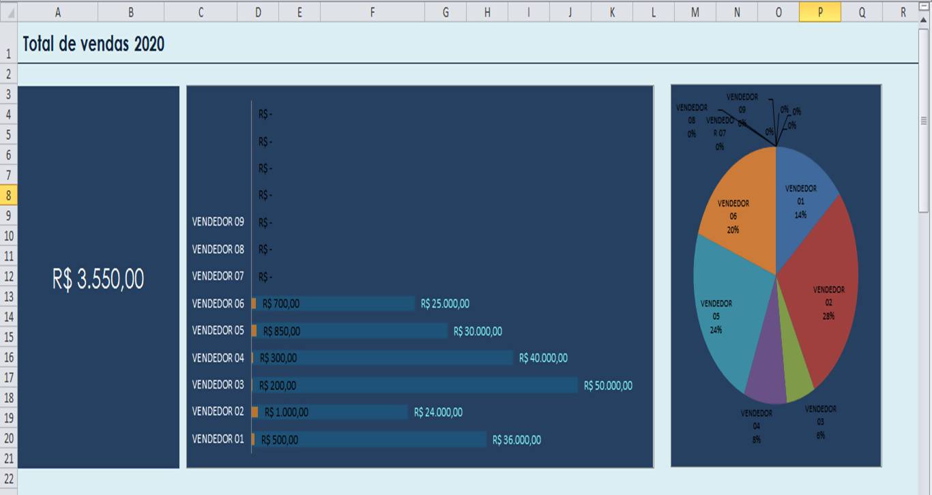Click the R$ 24.000,00 data label

click(x=438, y=412)
